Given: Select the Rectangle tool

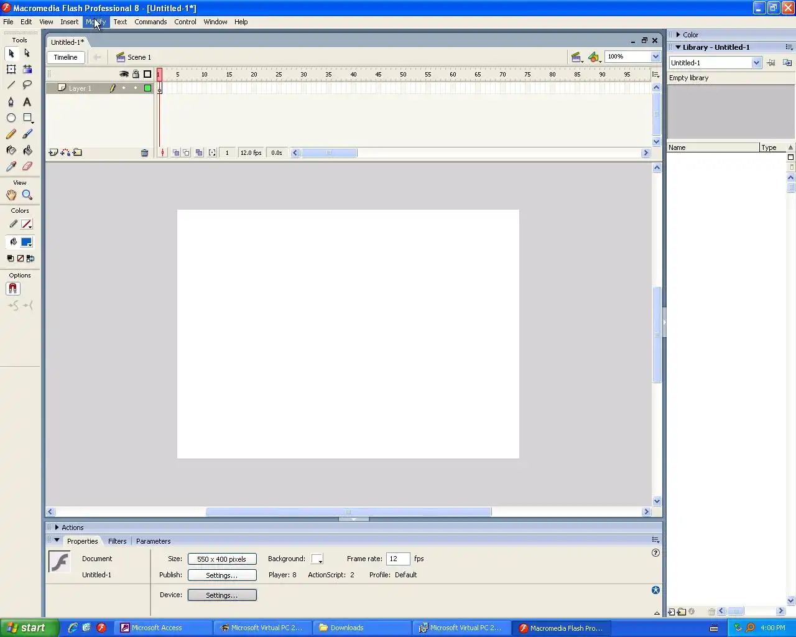Looking at the screenshot, I should point(27,118).
